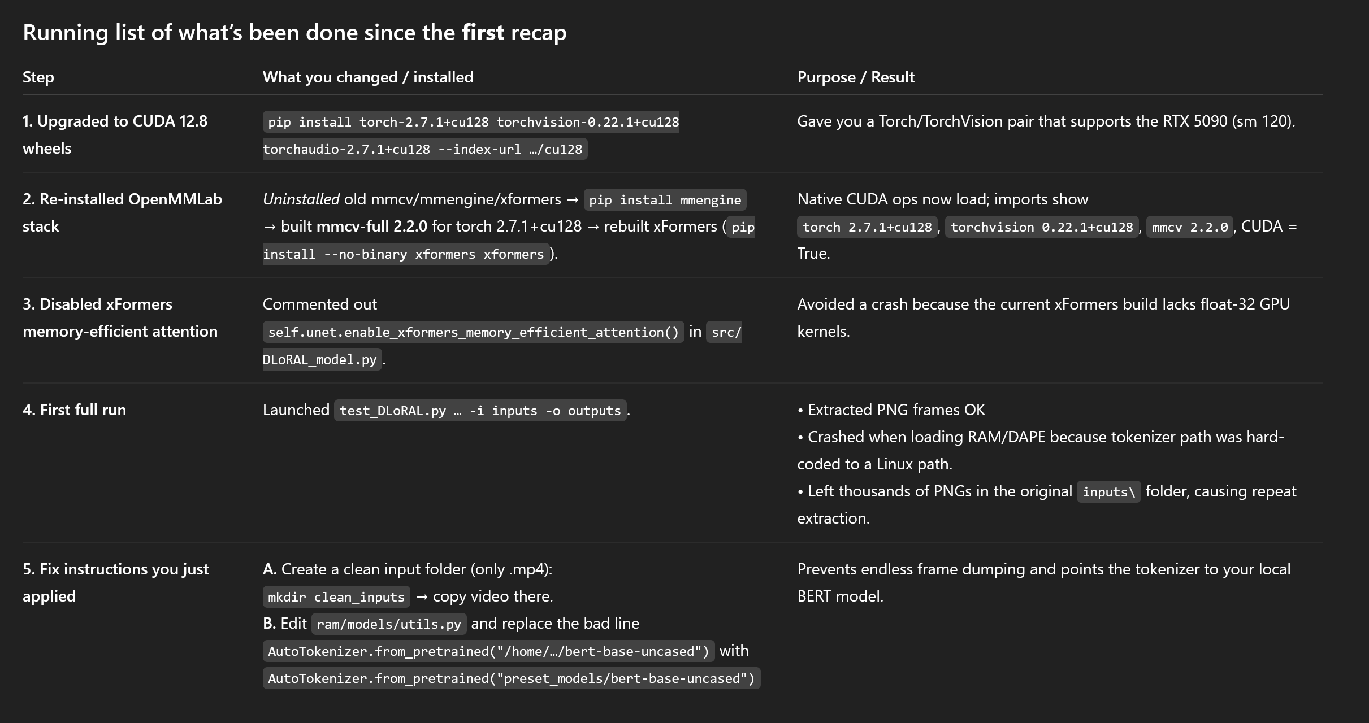Click the '4. First full run' step cell

[75, 410]
